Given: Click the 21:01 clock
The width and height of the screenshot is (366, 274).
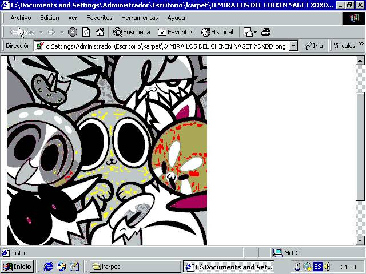Looking at the screenshot, I should point(349,267).
